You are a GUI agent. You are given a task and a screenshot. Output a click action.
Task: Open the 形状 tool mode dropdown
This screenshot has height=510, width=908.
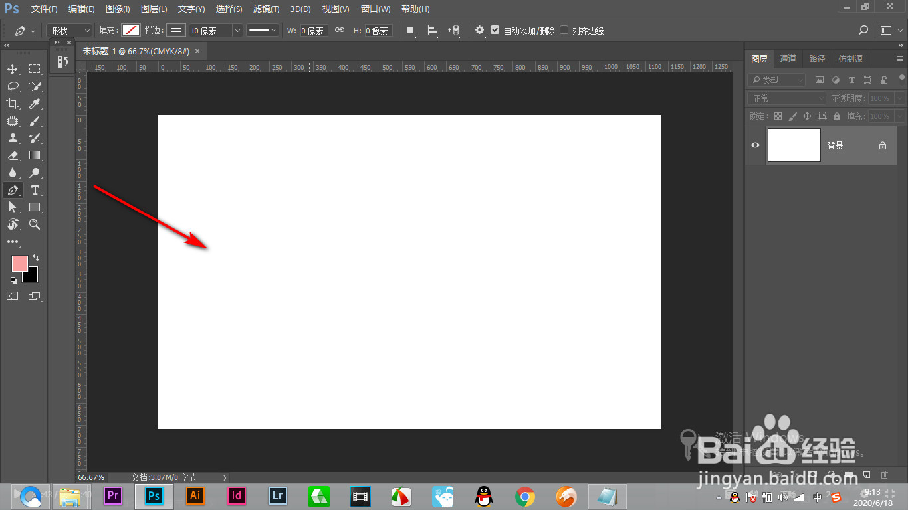click(69, 31)
